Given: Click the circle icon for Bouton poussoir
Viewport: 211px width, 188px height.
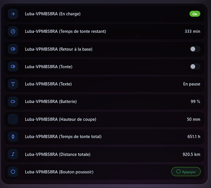Looking at the screenshot, I should click(x=13, y=172).
